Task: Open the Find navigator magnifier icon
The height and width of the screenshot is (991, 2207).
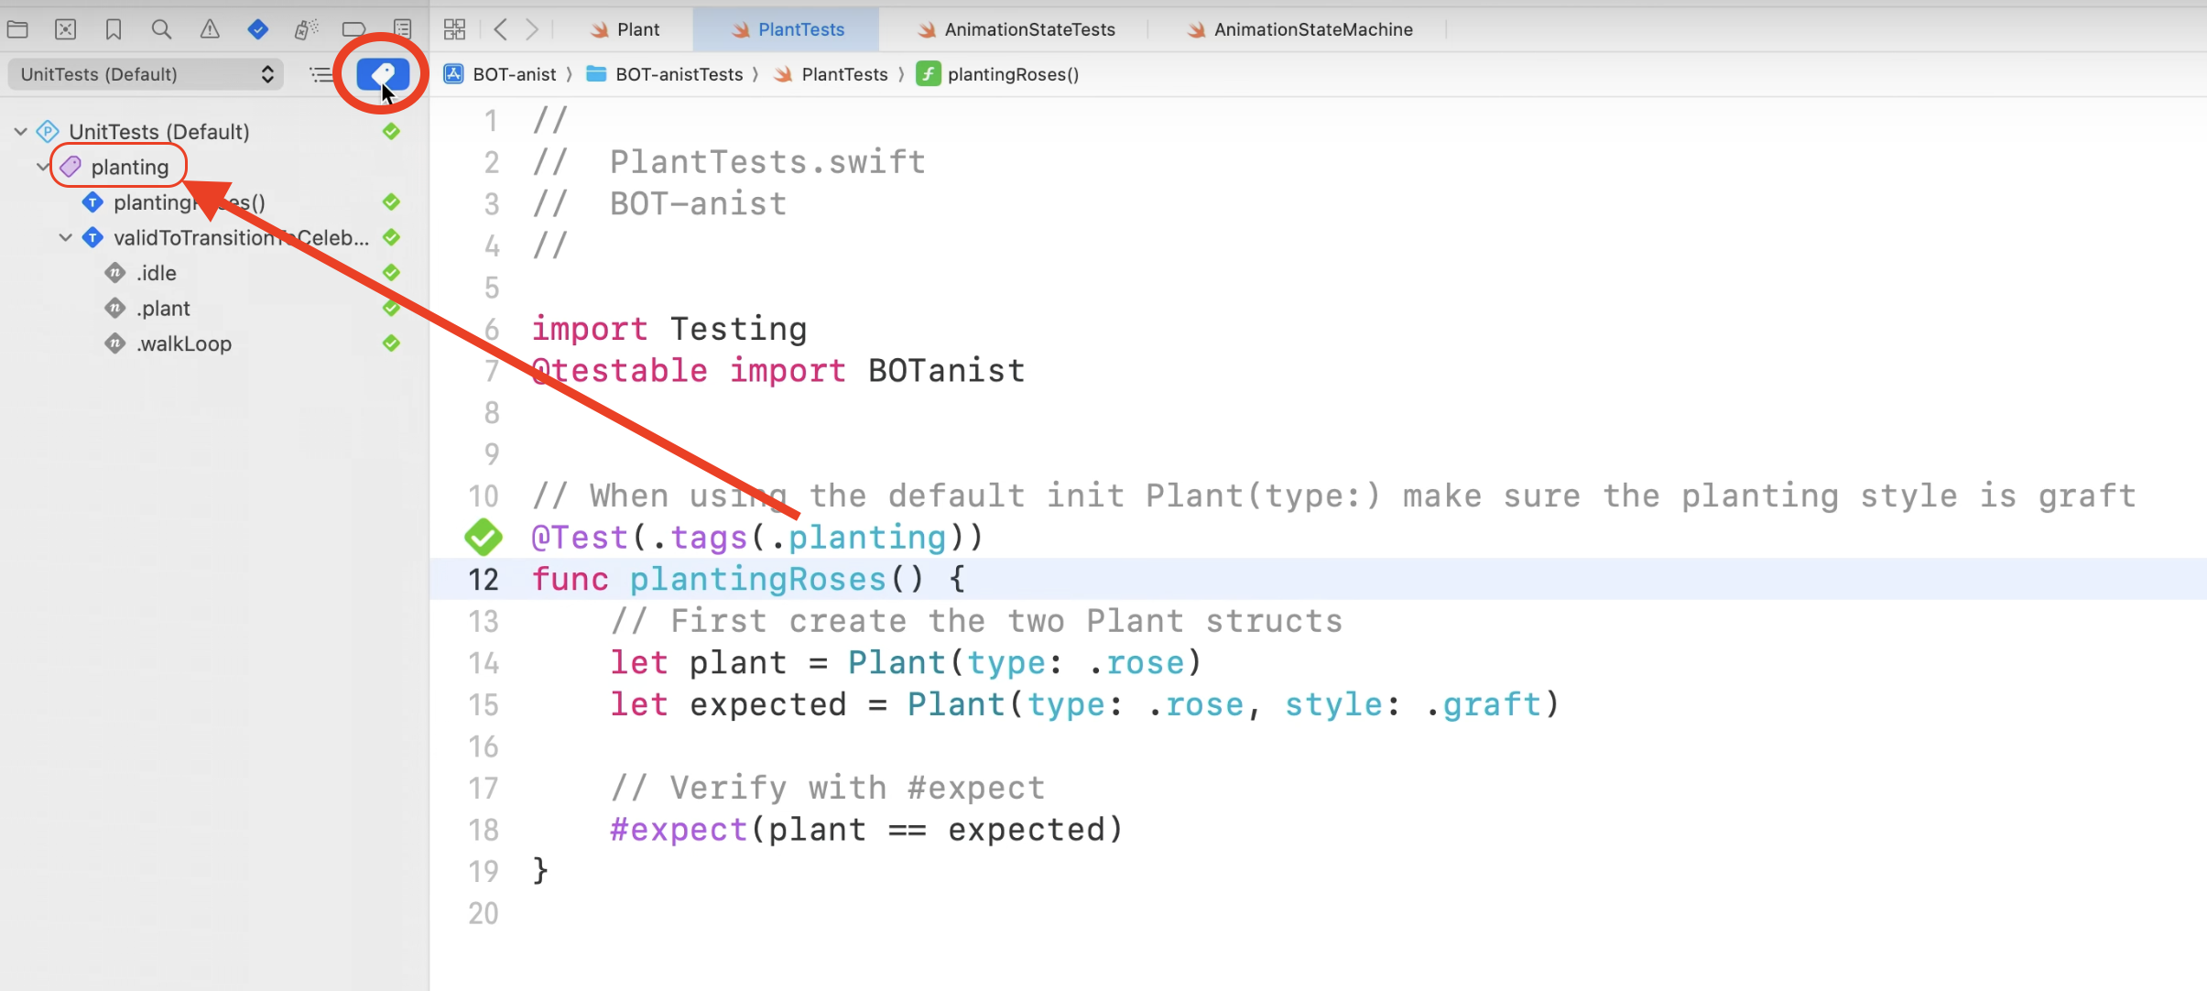Action: coord(161,29)
